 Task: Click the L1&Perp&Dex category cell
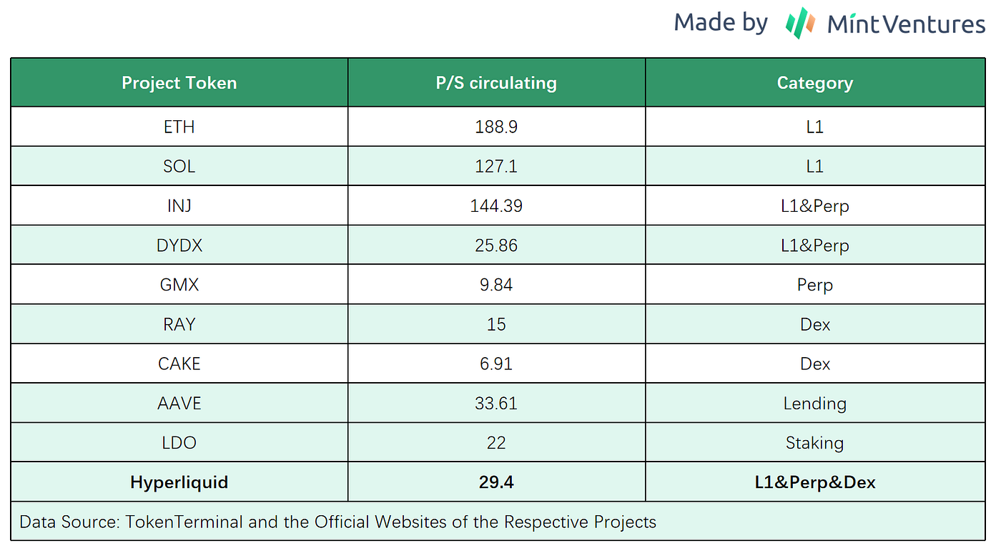[x=815, y=482]
